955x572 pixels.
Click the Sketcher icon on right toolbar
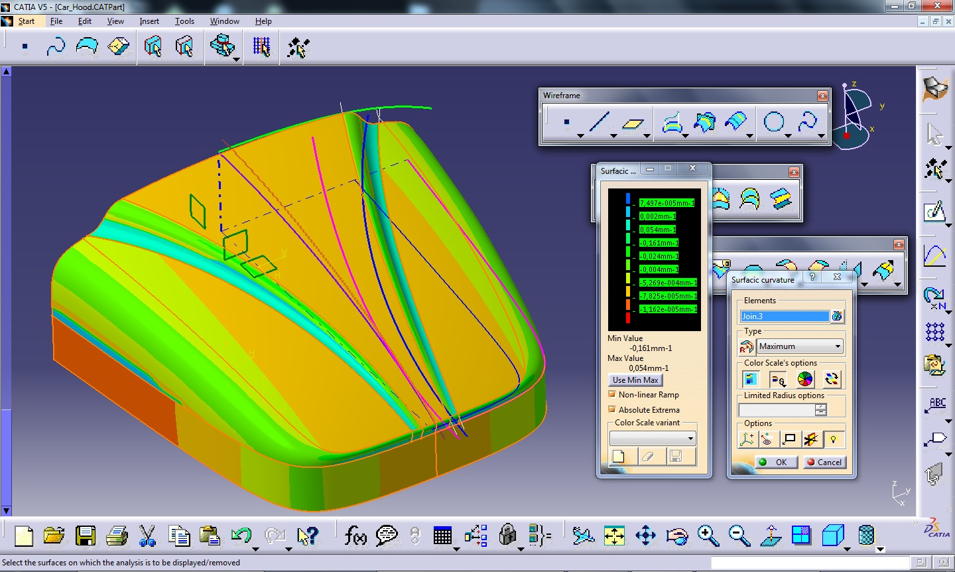[934, 212]
